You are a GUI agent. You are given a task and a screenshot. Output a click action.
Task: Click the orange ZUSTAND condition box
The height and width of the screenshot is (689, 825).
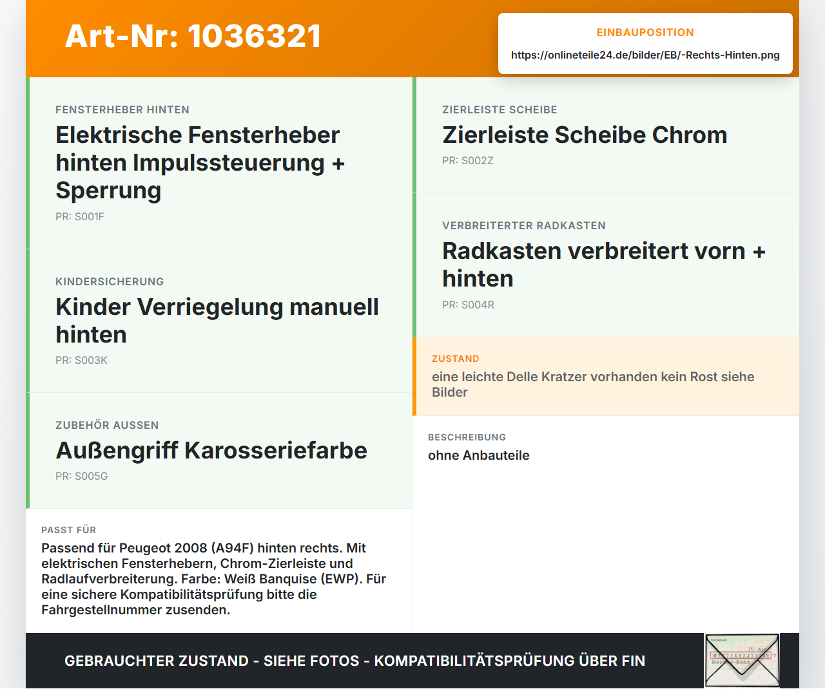point(606,376)
